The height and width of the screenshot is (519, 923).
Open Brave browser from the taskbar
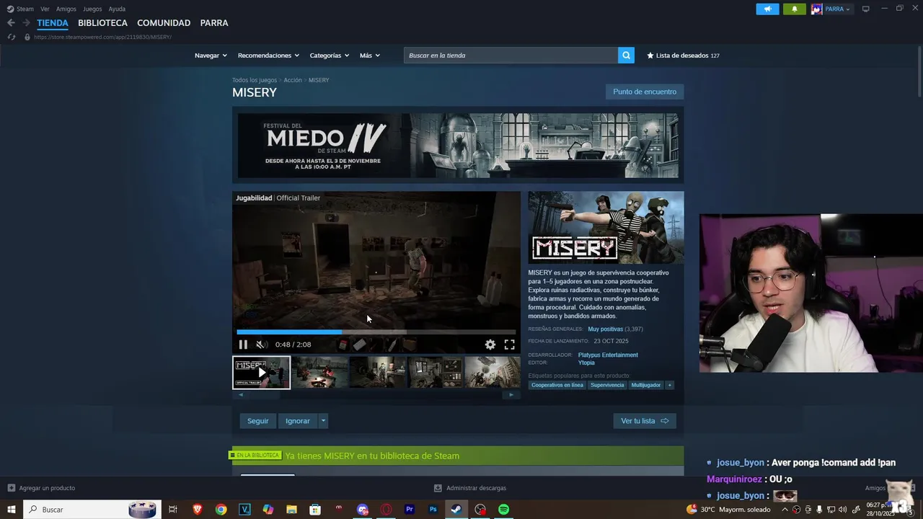(x=198, y=510)
